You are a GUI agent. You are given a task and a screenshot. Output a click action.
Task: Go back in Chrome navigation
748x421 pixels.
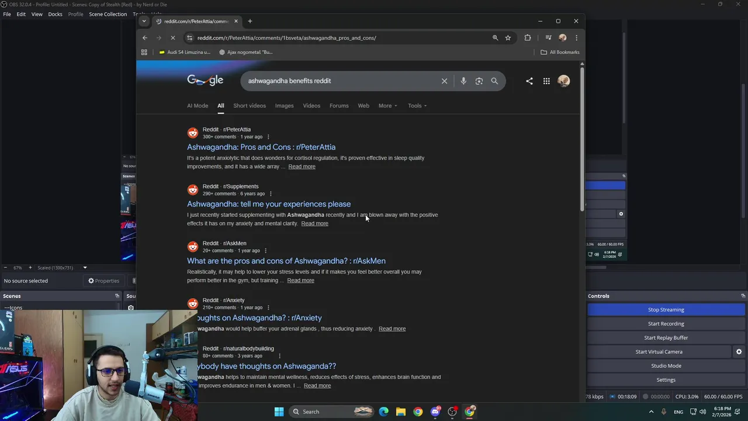pyautogui.click(x=145, y=38)
